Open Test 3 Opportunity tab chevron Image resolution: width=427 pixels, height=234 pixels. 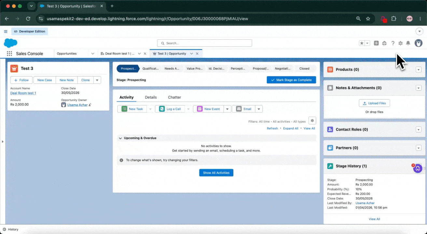point(191,54)
